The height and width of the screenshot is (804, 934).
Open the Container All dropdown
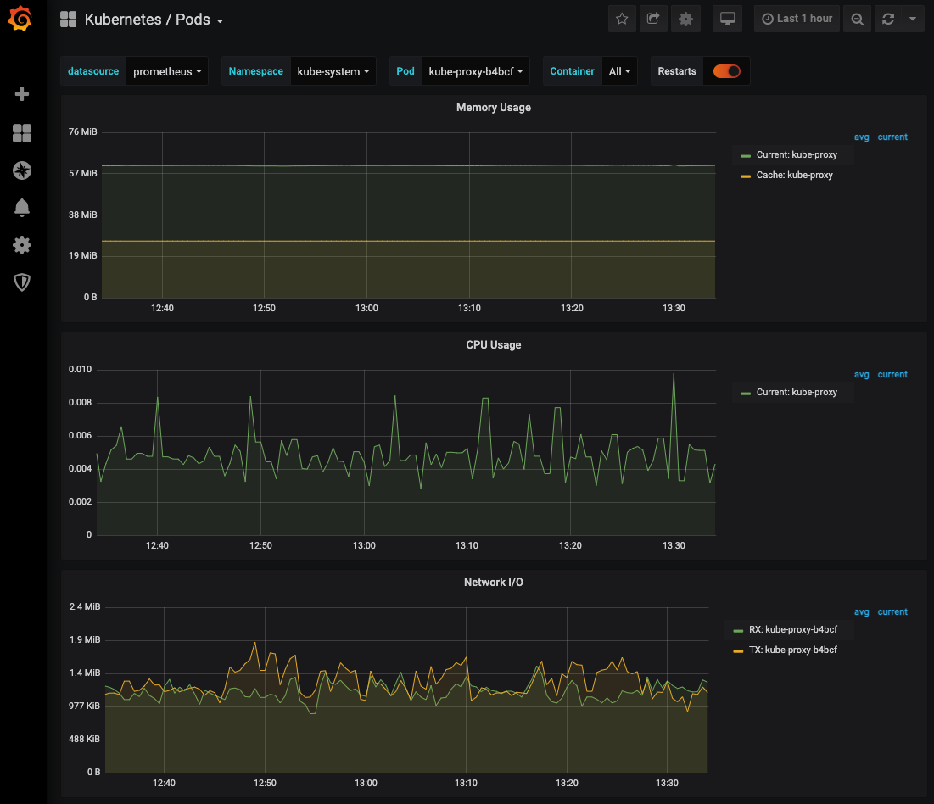tap(619, 71)
